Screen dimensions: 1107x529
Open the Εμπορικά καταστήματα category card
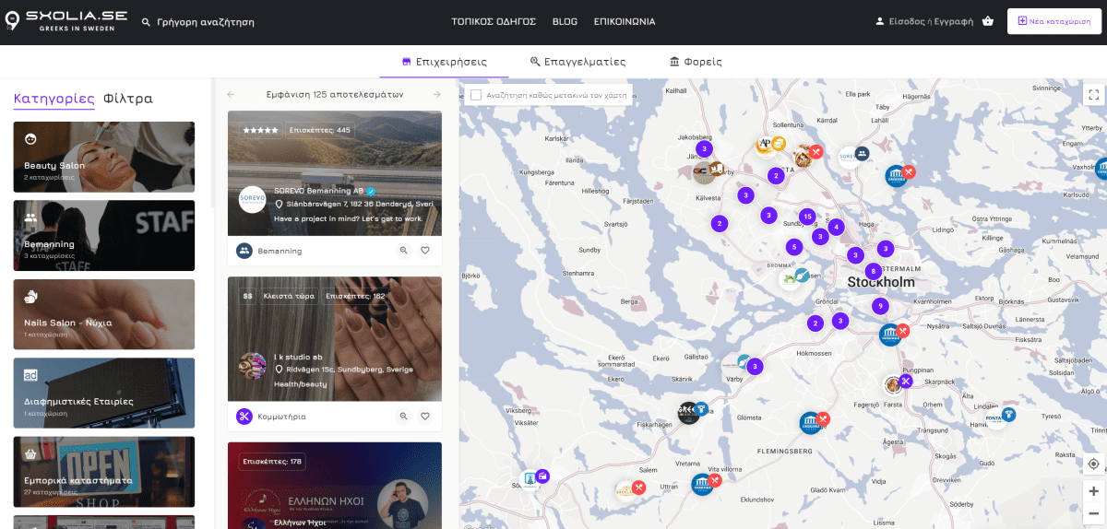(103, 472)
